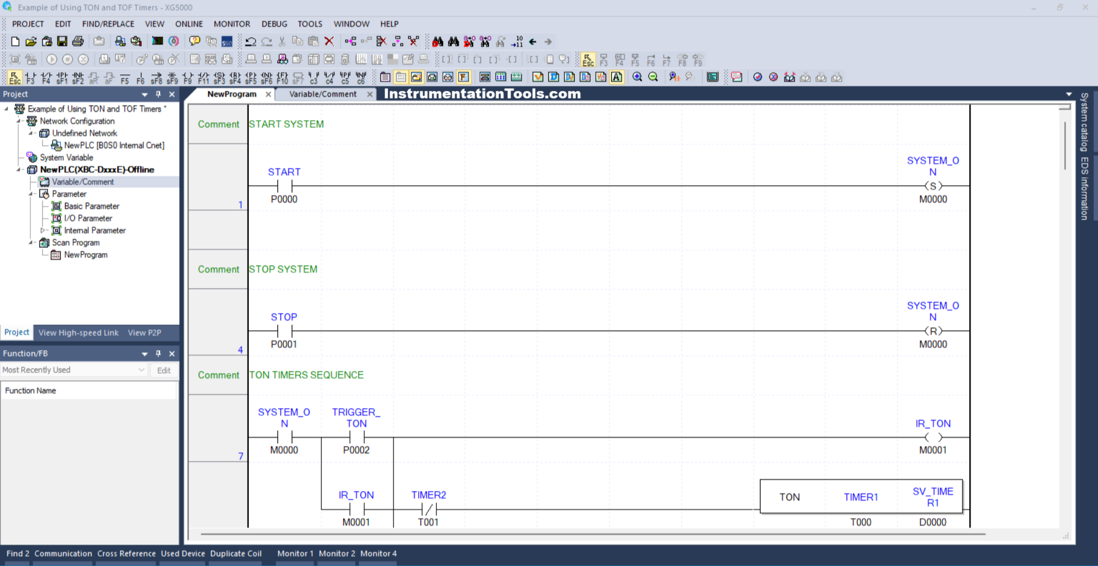Insert negative transition contact sF2

(x=78, y=77)
